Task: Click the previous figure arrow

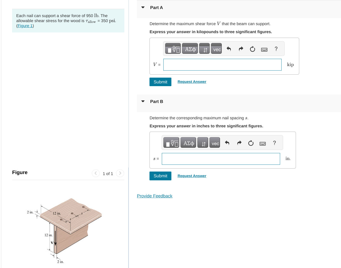Action: (96, 173)
